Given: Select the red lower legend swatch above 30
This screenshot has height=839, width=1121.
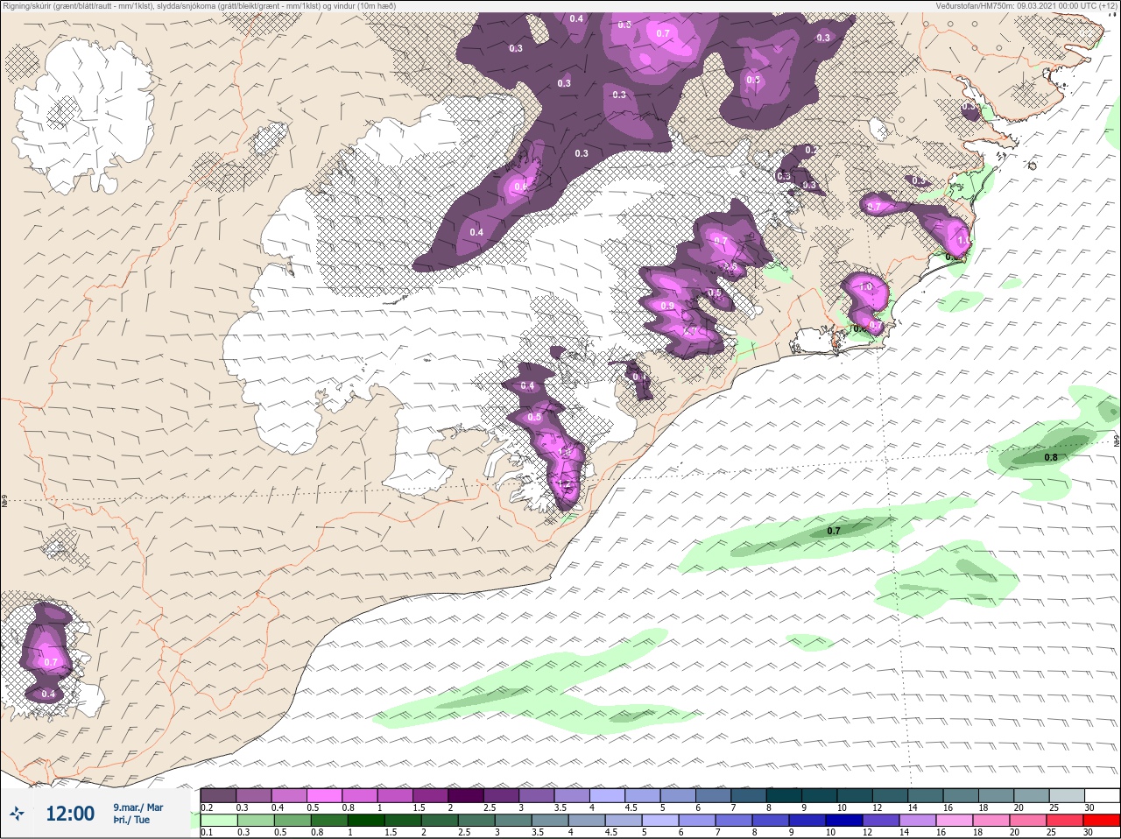Looking at the screenshot, I should (x=1102, y=821).
